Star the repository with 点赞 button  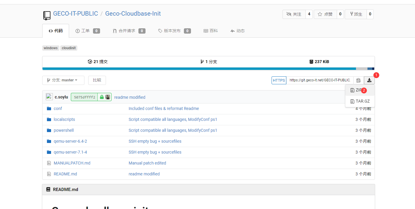click(x=325, y=14)
